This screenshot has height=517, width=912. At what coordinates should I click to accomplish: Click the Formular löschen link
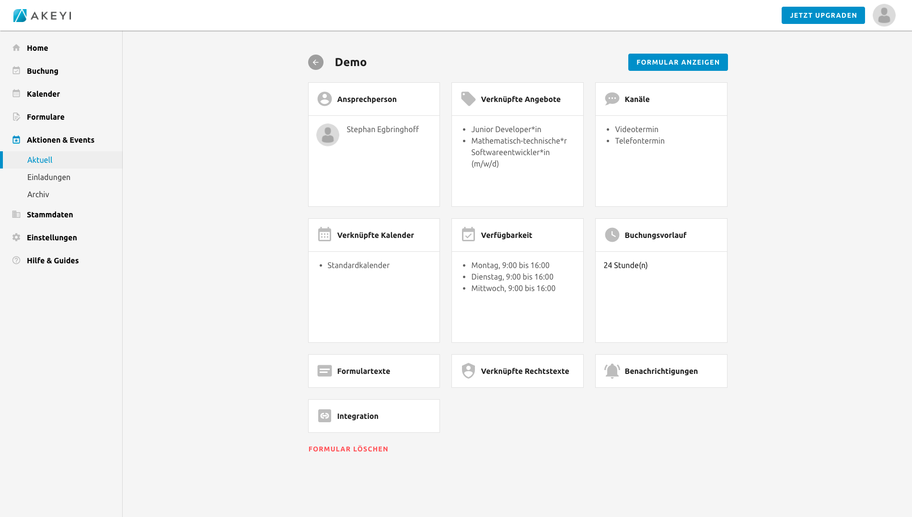click(x=348, y=449)
